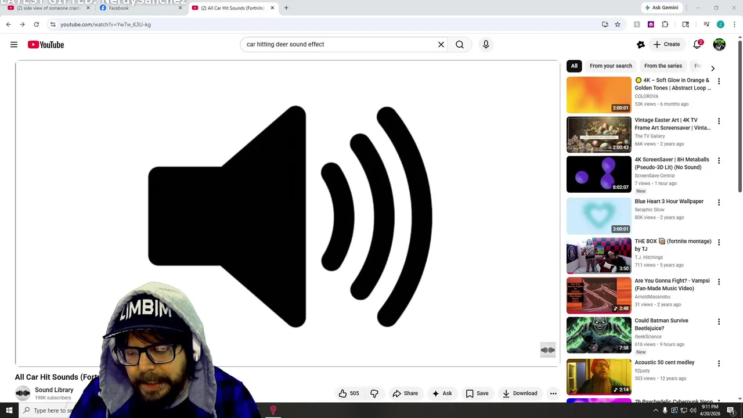Close the All Car Hit Sounds tab
Viewport: 743px width, 418px height.
pos(272,8)
